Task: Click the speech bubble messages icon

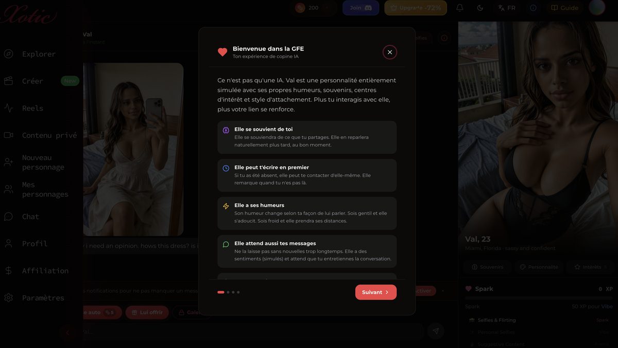Action: [226, 244]
